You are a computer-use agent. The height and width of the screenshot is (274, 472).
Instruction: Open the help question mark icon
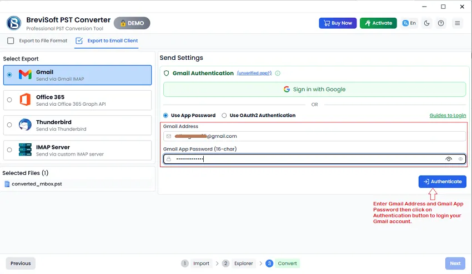point(441,23)
